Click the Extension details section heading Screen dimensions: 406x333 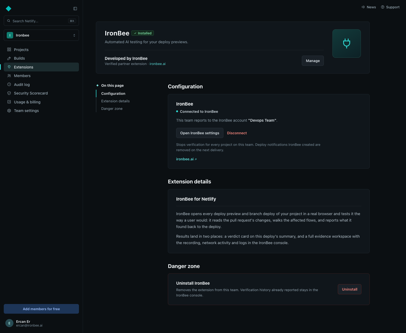(189, 182)
